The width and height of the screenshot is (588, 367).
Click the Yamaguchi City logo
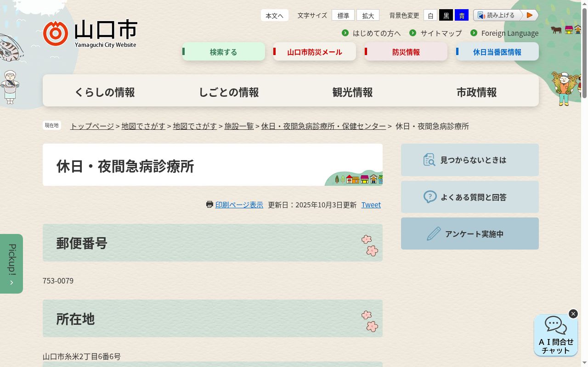pos(90,34)
